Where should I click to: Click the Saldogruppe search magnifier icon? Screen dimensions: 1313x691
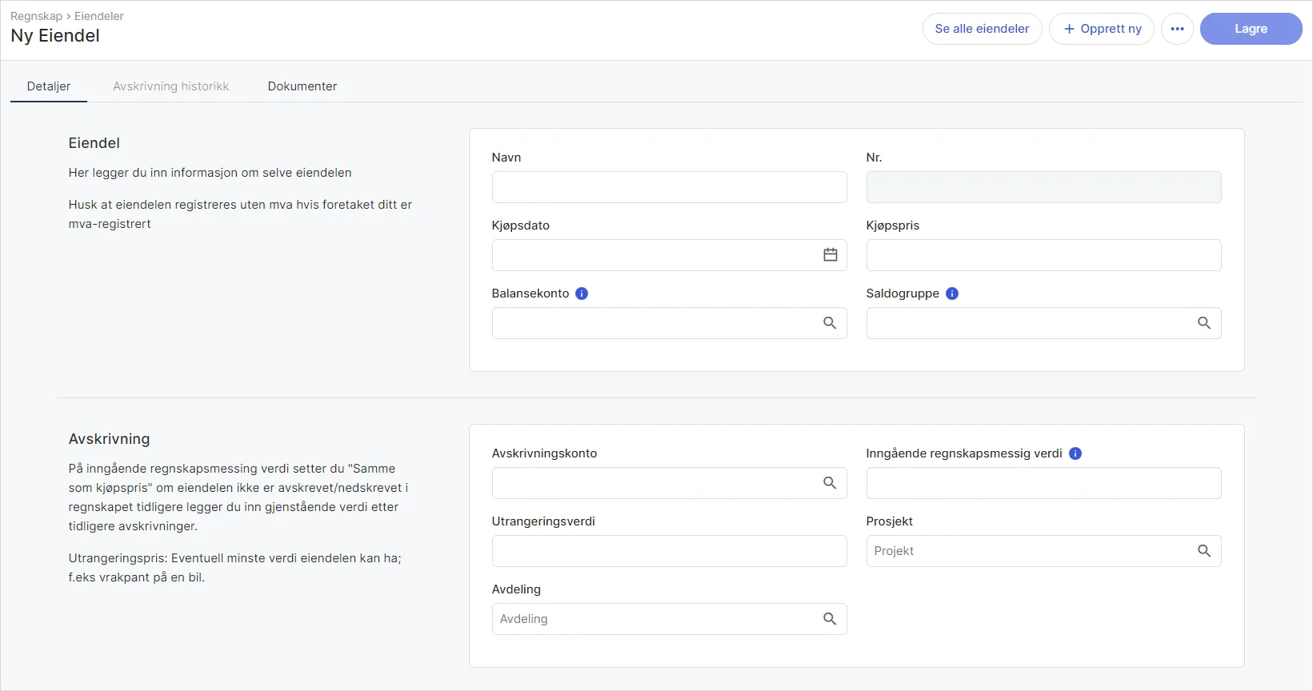1204,323
